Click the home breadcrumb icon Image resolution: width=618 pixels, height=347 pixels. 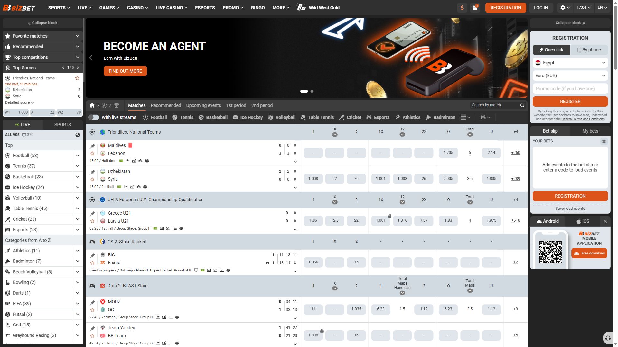coord(92,105)
